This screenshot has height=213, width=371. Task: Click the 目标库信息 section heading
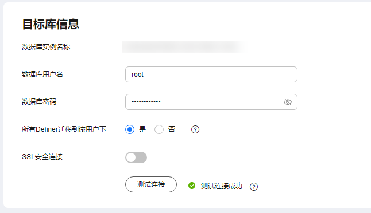[51, 24]
